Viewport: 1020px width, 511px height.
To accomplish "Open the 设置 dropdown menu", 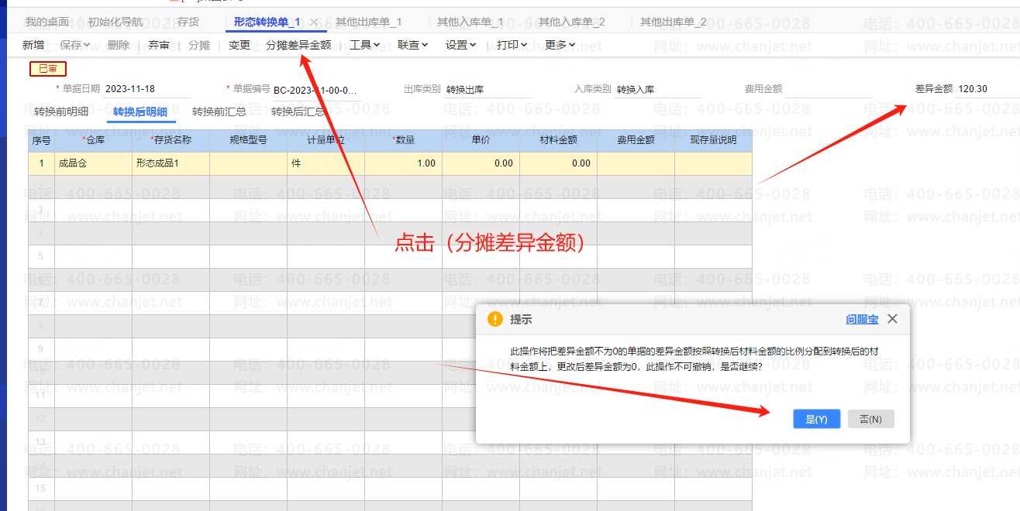I will point(460,45).
